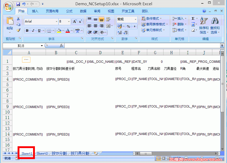Image resolution: width=227 pixels, height=163 pixels.
Task: Toggle wrap text alignment
Action: [108, 19]
